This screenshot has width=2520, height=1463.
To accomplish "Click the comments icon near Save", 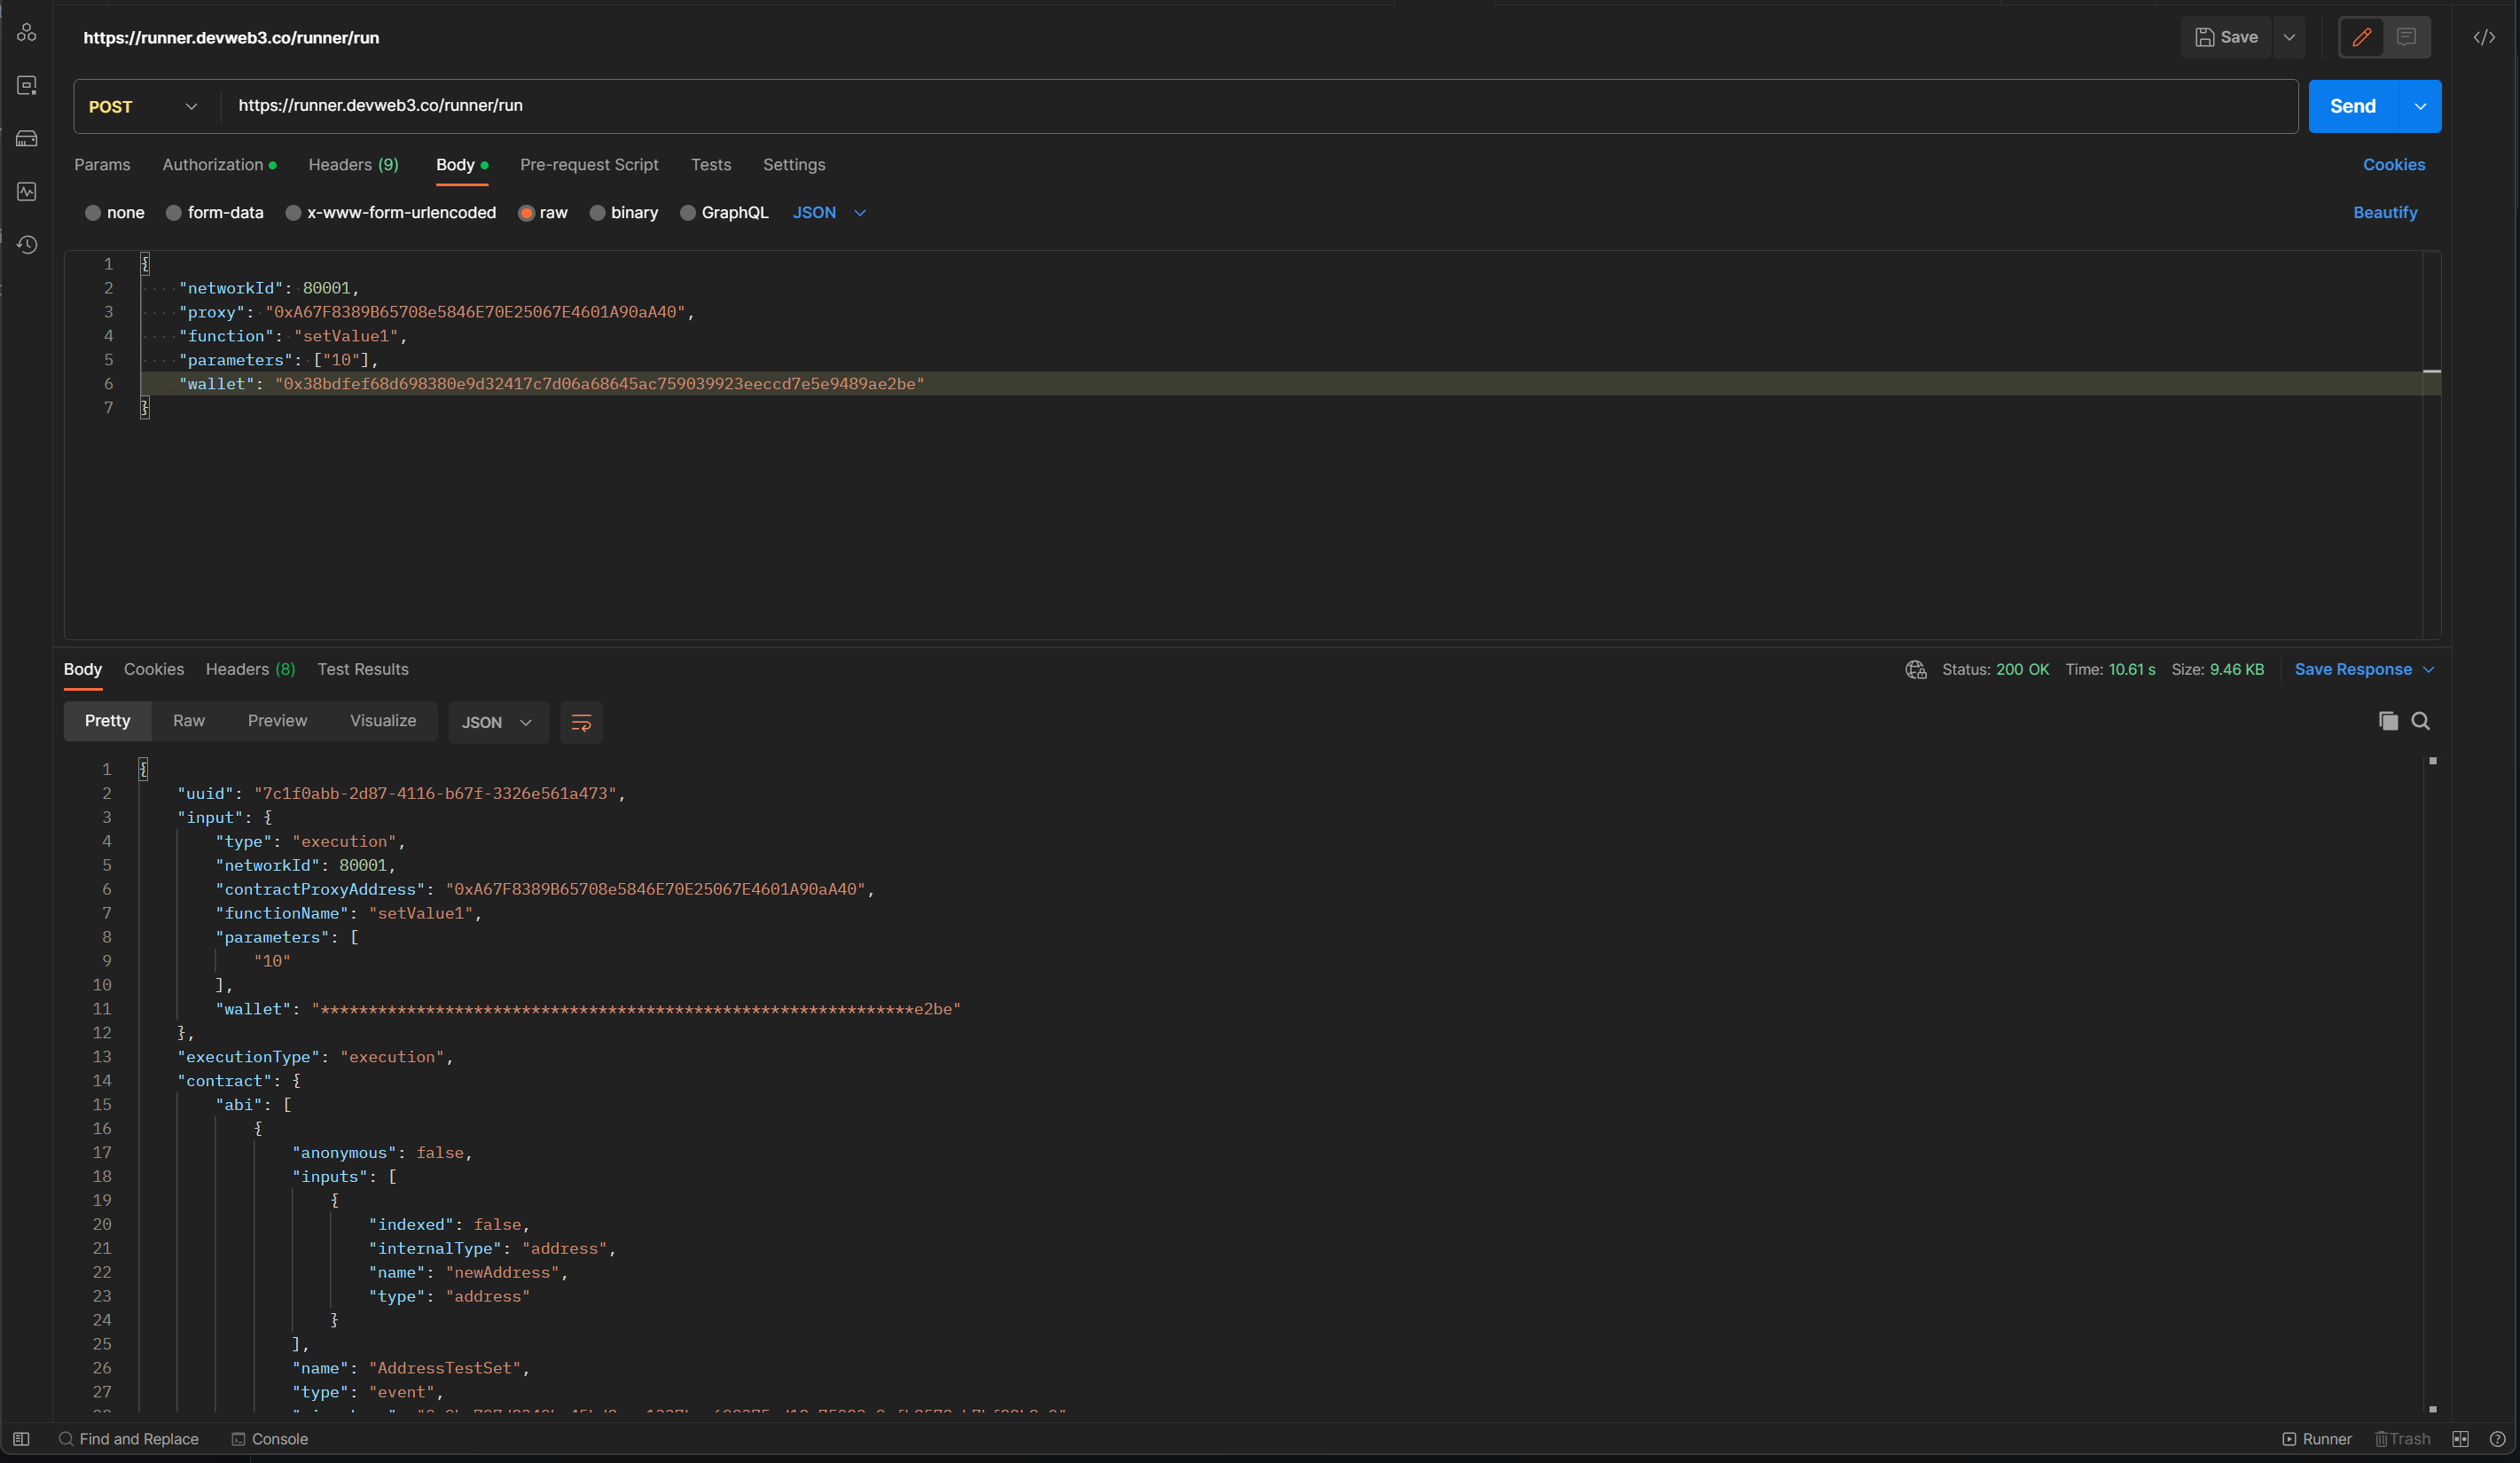I will pos(2406,37).
